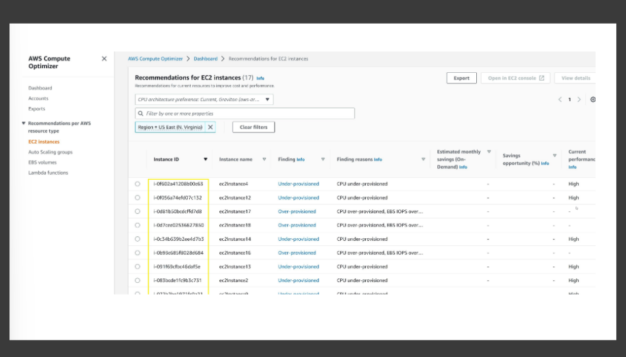Select radio button for ec2Instance18

click(137, 225)
